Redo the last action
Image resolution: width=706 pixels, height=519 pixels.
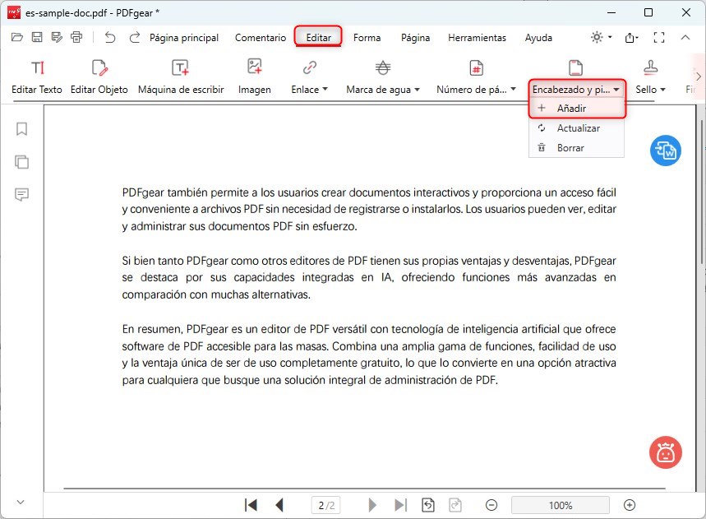(x=134, y=37)
